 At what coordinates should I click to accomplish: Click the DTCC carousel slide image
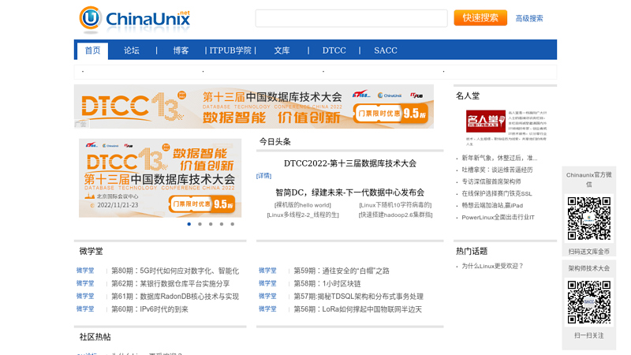coord(160,178)
